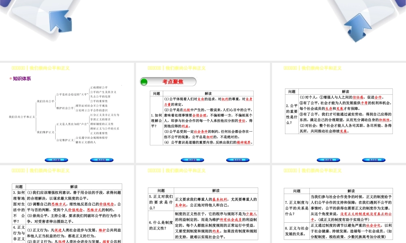Click the 维护社会公平 node
The width and height of the screenshot is (406, 243).
pos(65,108)
